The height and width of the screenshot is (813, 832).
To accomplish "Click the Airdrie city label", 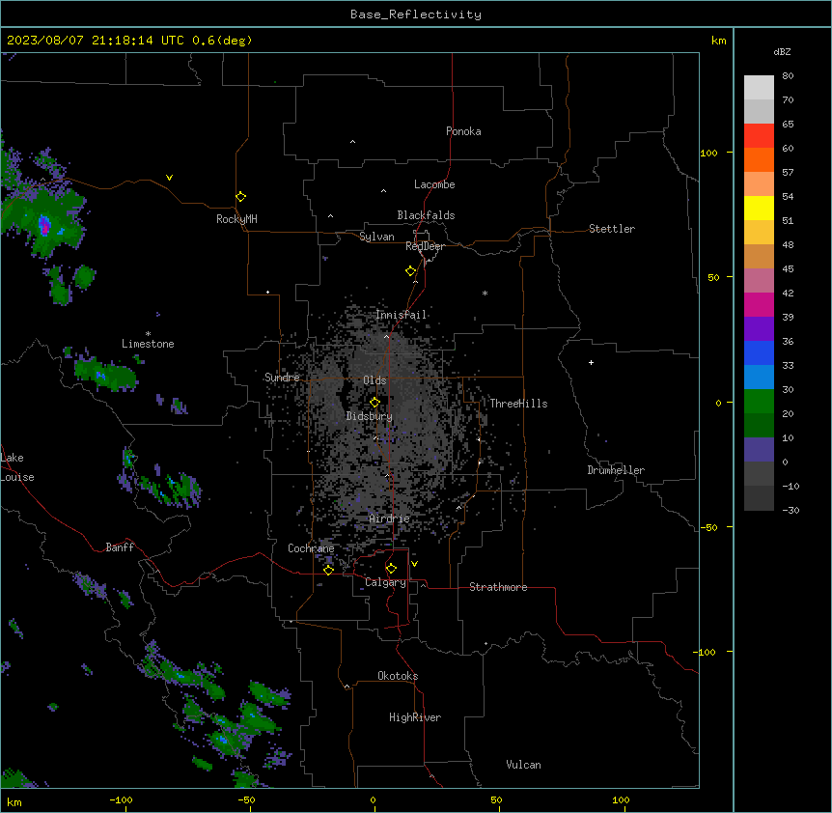I will [x=390, y=519].
